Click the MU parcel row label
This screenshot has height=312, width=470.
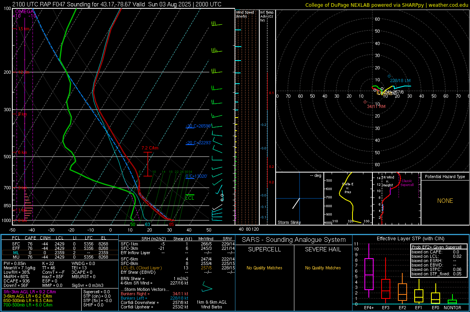(x=16, y=257)
